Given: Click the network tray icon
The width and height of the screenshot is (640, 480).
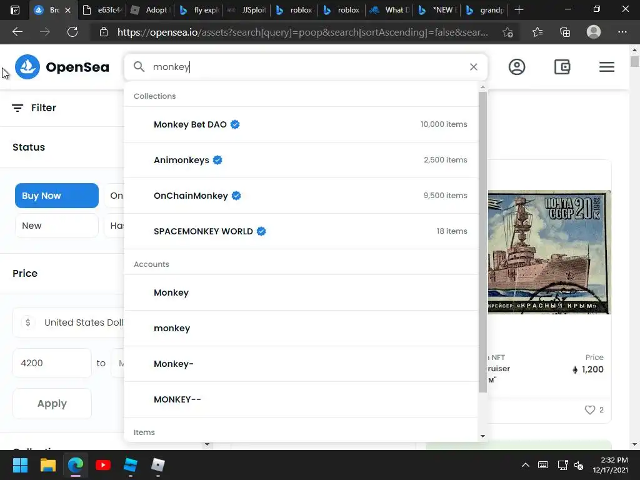Looking at the screenshot, I should 563,465.
